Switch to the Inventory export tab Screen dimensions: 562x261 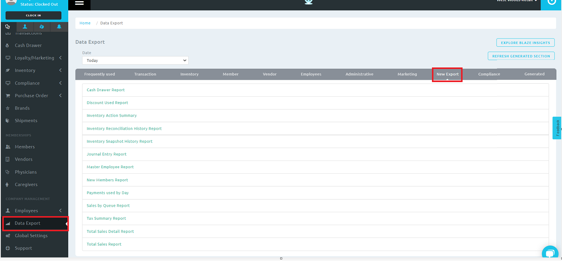(x=189, y=74)
